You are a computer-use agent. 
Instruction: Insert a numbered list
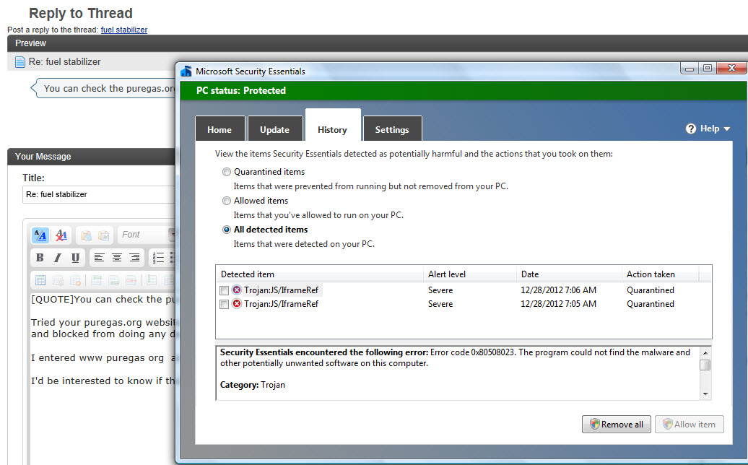pos(158,258)
